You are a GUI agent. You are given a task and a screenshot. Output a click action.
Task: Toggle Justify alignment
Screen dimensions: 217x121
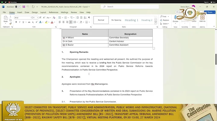71,22
